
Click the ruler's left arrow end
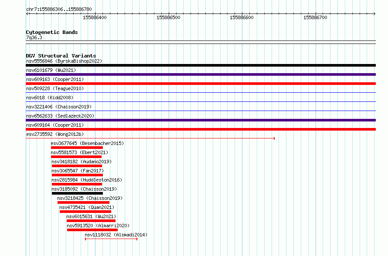[x=27, y=14]
